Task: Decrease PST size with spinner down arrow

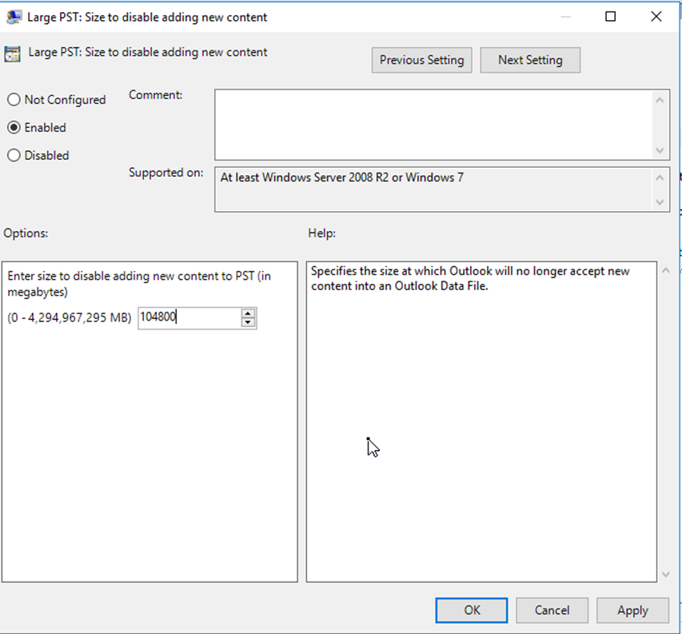Action: click(x=248, y=323)
